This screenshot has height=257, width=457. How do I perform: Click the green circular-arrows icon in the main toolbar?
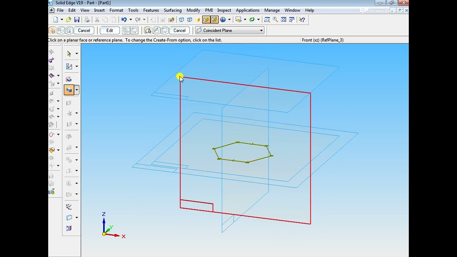(x=252, y=20)
